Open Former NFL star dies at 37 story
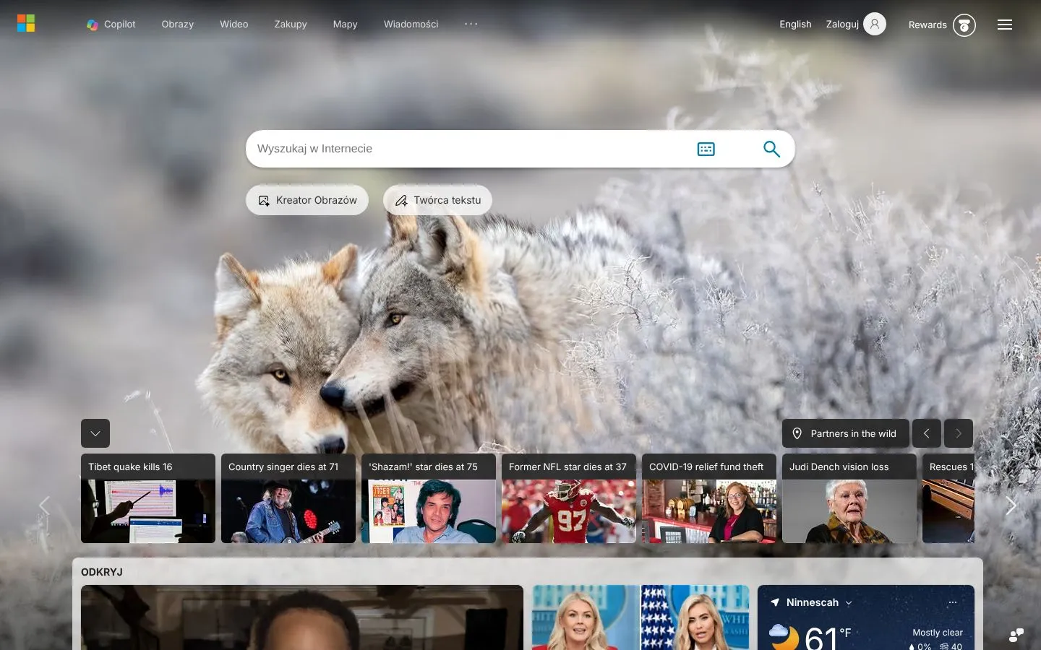1041x650 pixels. [569, 498]
